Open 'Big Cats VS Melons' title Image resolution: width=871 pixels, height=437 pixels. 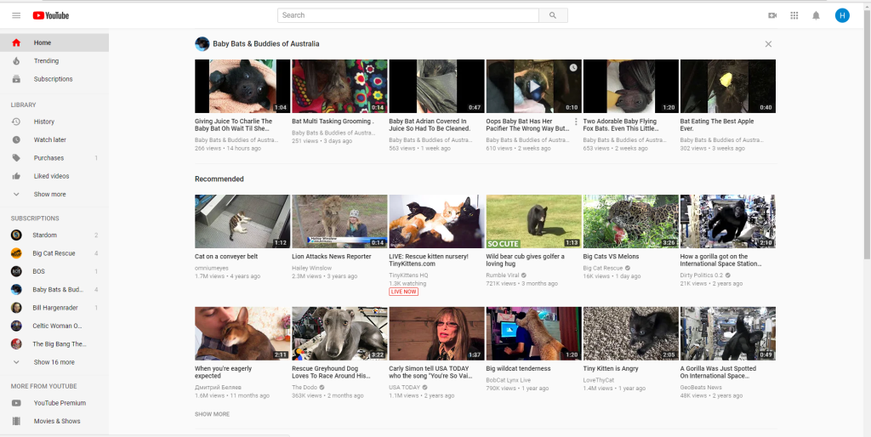click(611, 257)
